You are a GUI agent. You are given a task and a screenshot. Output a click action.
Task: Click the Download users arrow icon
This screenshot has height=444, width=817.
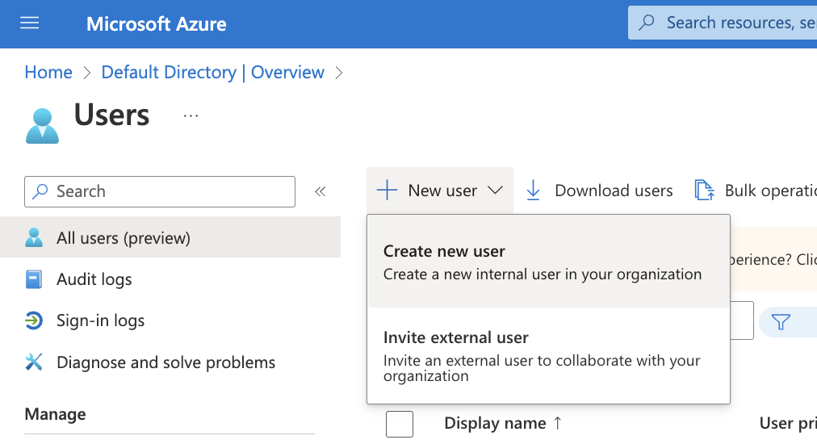click(533, 191)
